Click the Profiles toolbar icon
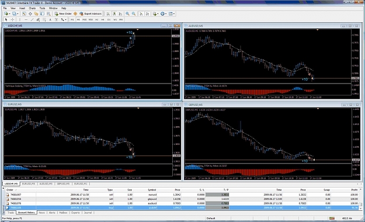Screen dimensions: 365x222 (14, 14)
